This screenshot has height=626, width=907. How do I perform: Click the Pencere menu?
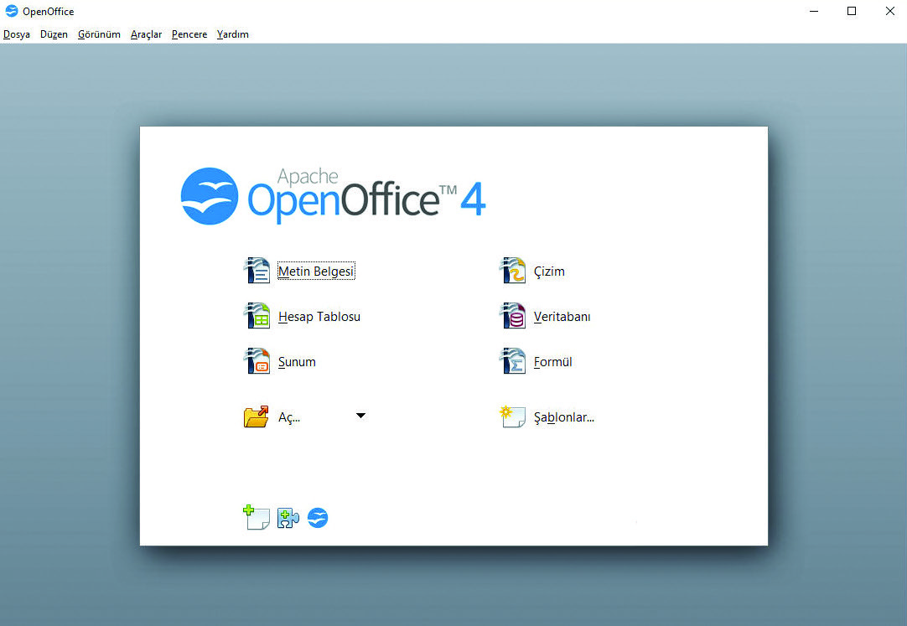pos(189,34)
